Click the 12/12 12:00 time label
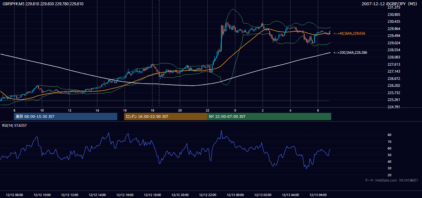 [69, 195]
